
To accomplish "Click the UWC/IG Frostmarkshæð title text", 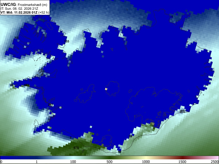I will pos(24,5).
